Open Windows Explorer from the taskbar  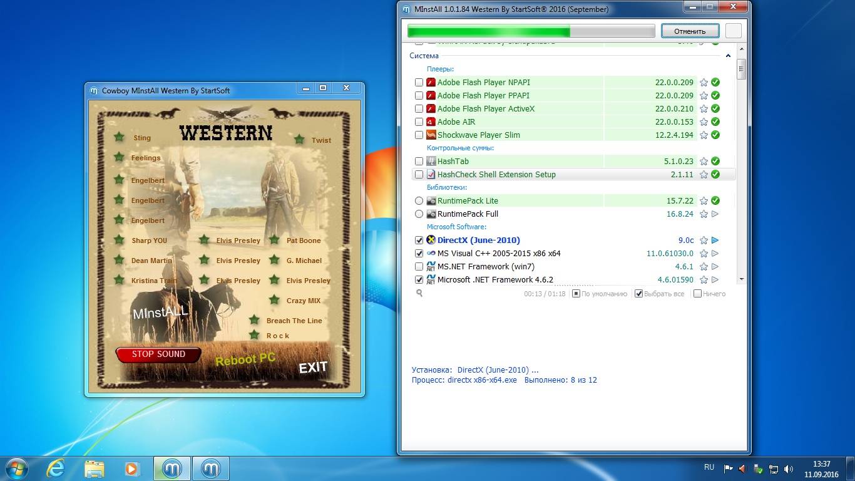click(94, 468)
